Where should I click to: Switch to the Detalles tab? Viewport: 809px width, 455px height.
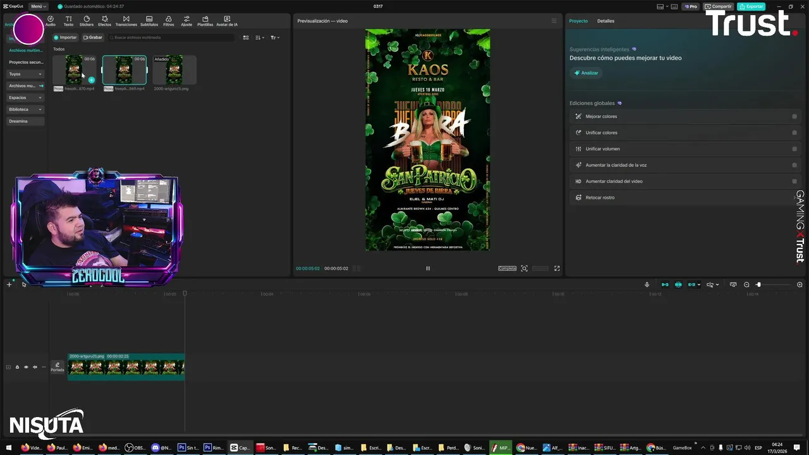605,21
